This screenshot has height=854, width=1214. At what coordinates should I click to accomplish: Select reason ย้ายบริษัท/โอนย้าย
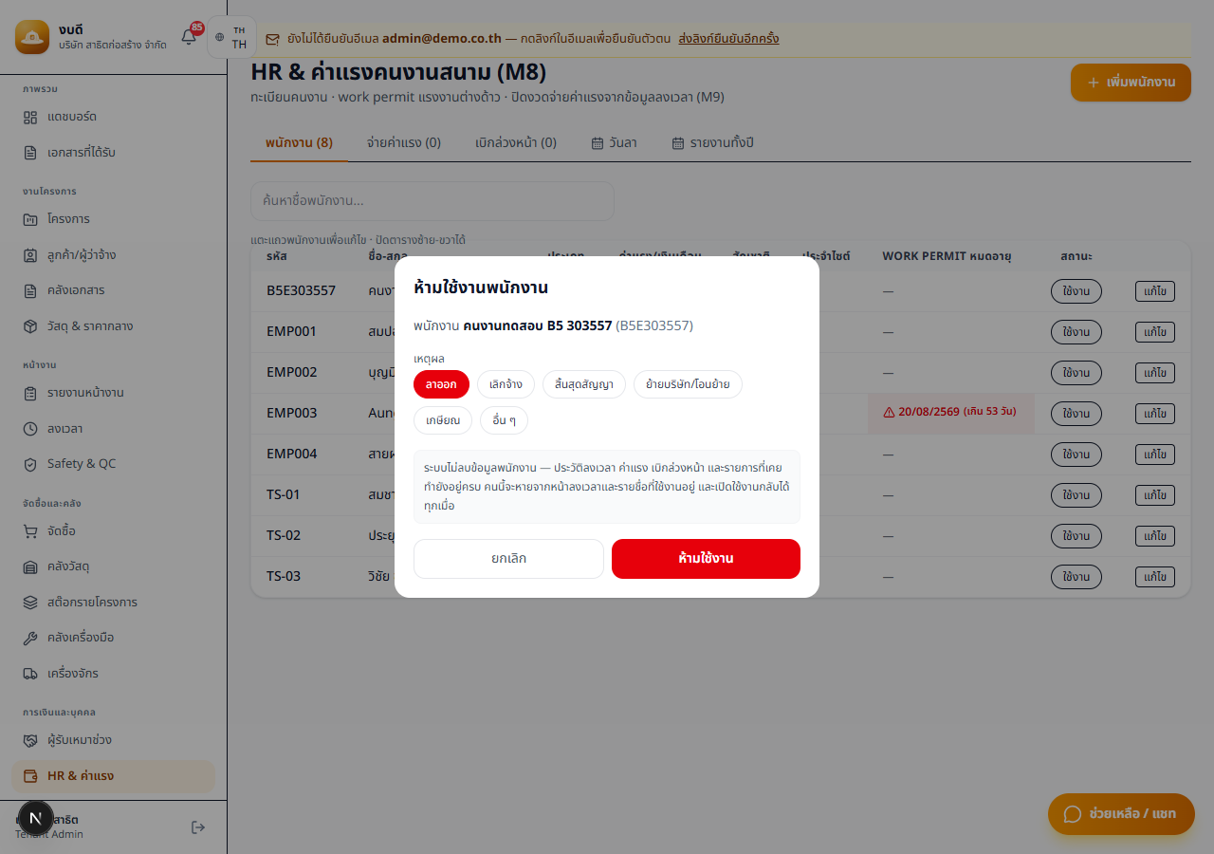(x=688, y=384)
